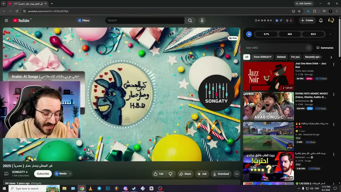Screen dimensions: 341x192
Task: Open the vidIQ trophy icon
Action: [287, 21]
